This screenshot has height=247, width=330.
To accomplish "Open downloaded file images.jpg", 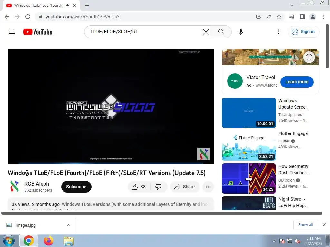I will [25, 225].
